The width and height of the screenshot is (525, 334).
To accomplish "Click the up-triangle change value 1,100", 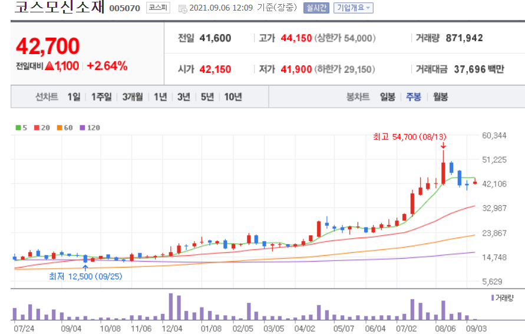I will [x=62, y=66].
